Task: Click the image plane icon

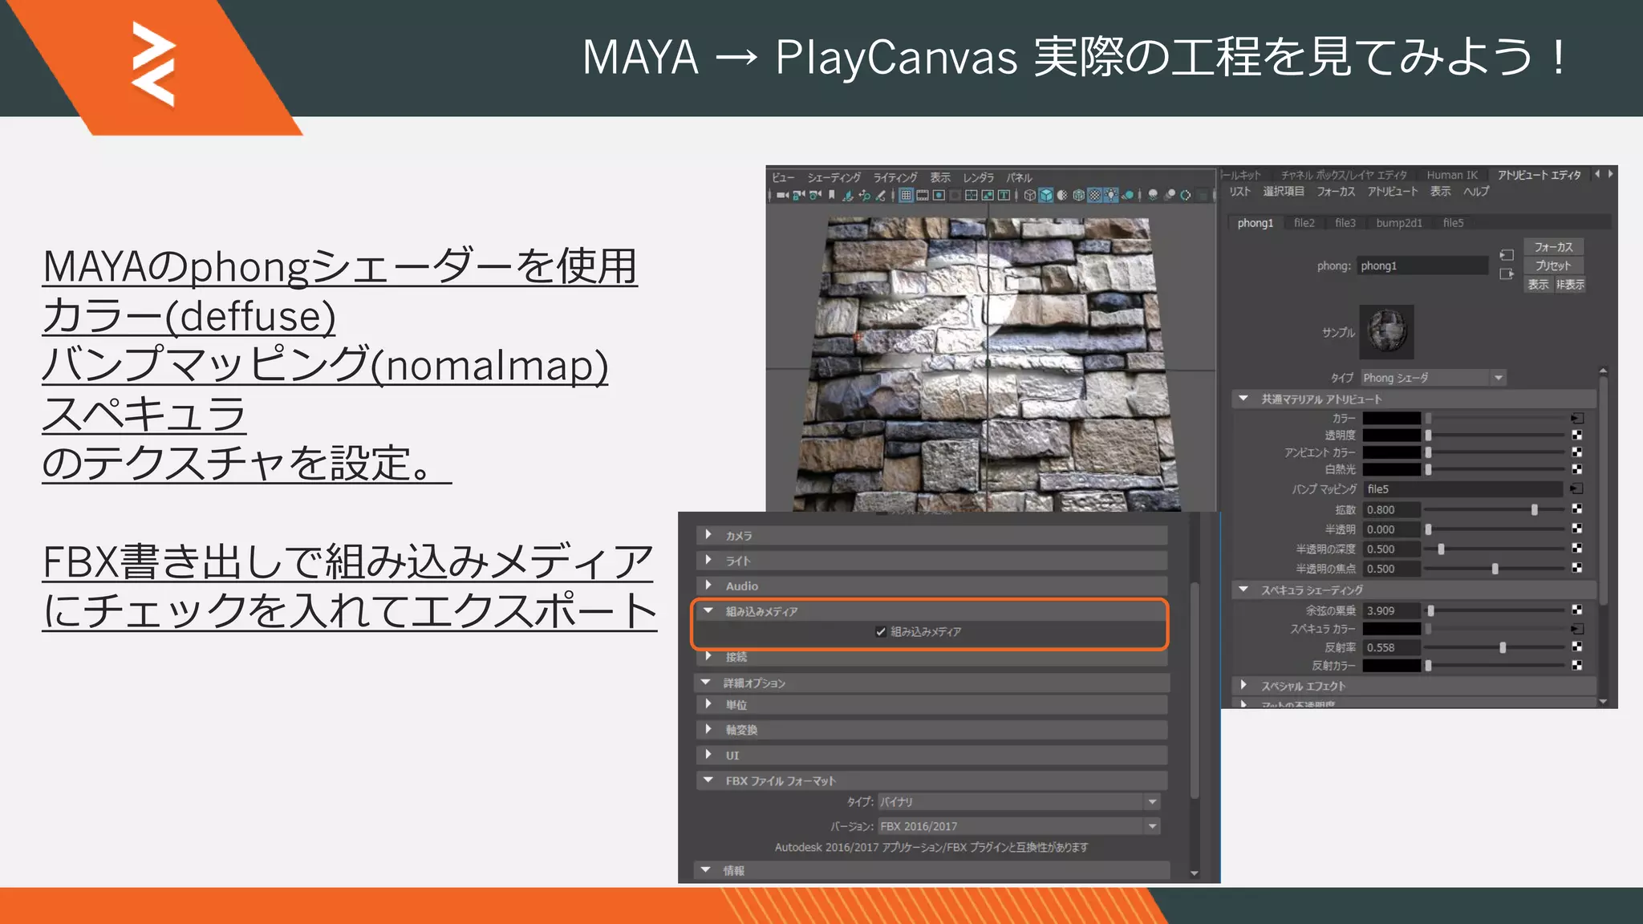Action: click(848, 195)
